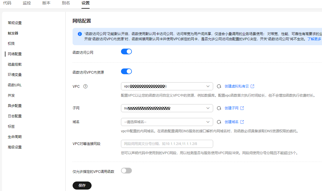The height and width of the screenshot is (191, 322).
Task: Click the 保存 save button
Action: pyautogui.click(x=82, y=186)
